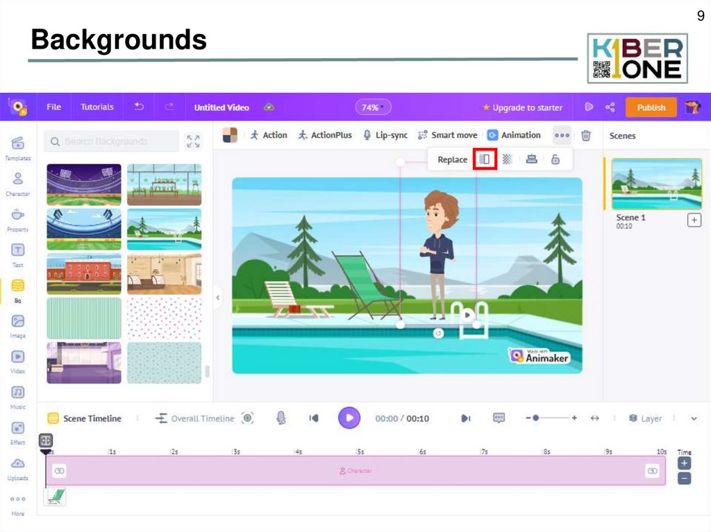
Task: Fit timeline with double-arrow icon
Action: (595, 418)
